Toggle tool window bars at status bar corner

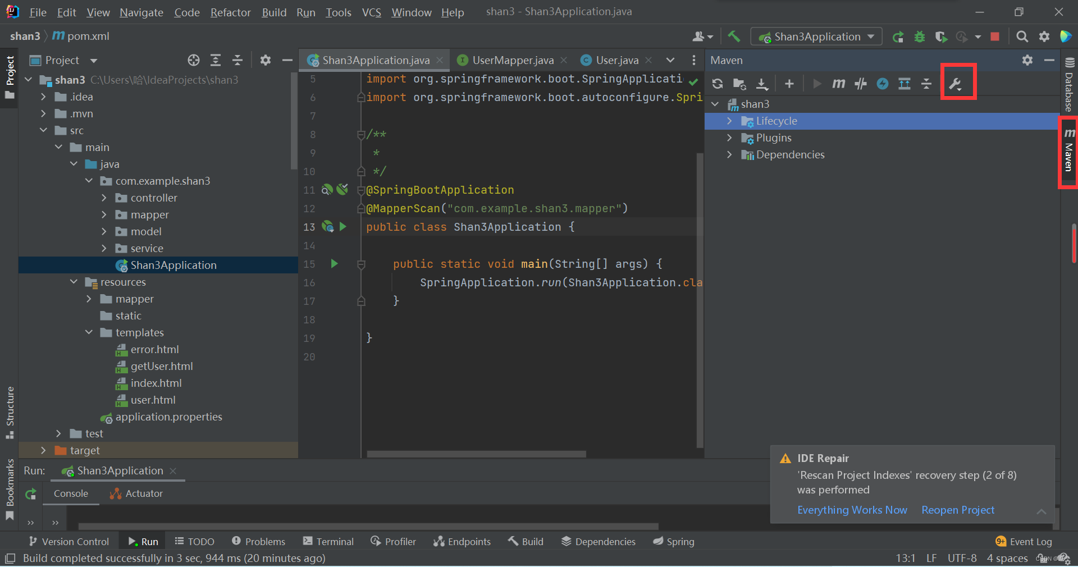click(x=10, y=559)
